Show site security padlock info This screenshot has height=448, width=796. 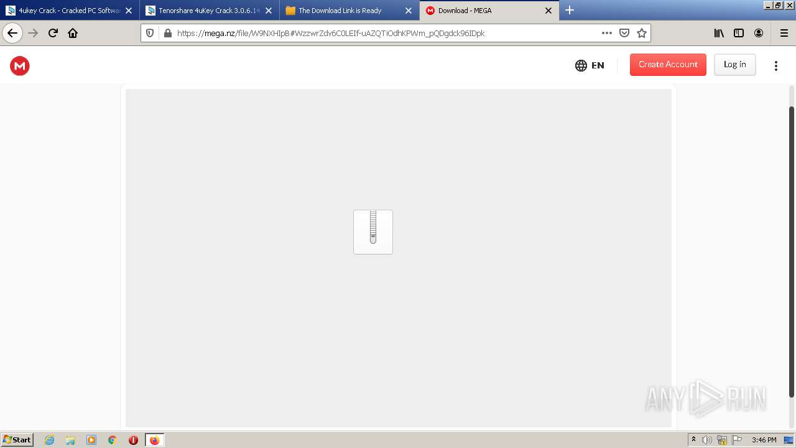point(167,33)
